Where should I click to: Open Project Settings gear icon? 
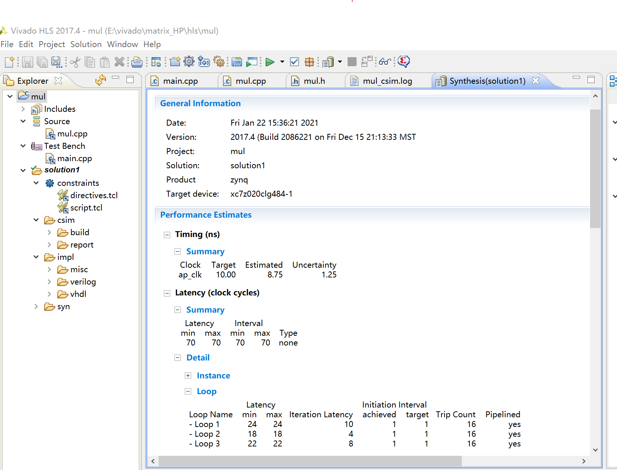coord(189,61)
